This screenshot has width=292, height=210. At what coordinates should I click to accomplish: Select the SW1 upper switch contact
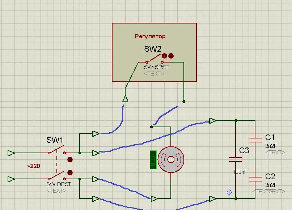[x=56, y=150]
